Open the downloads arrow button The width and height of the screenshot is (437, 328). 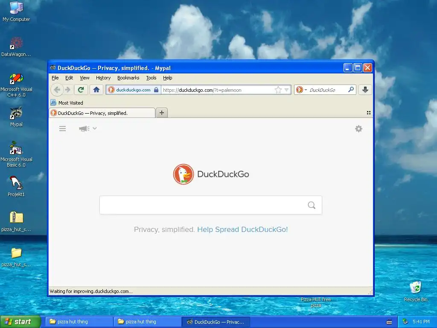point(365,90)
